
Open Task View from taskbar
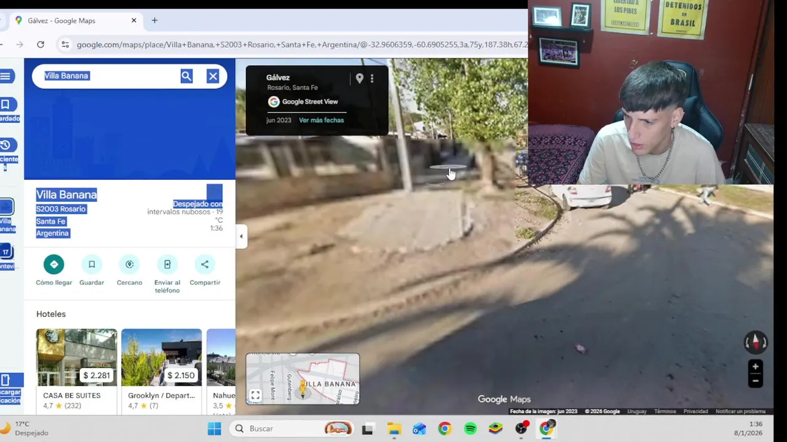pyautogui.click(x=368, y=428)
